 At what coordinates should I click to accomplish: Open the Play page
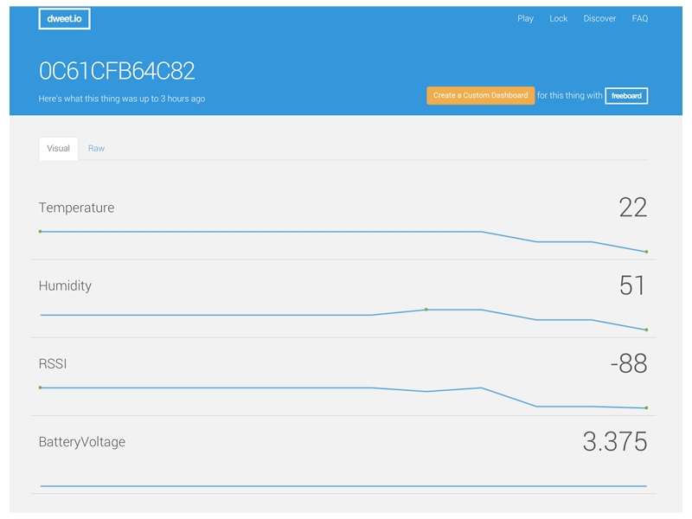click(x=525, y=18)
